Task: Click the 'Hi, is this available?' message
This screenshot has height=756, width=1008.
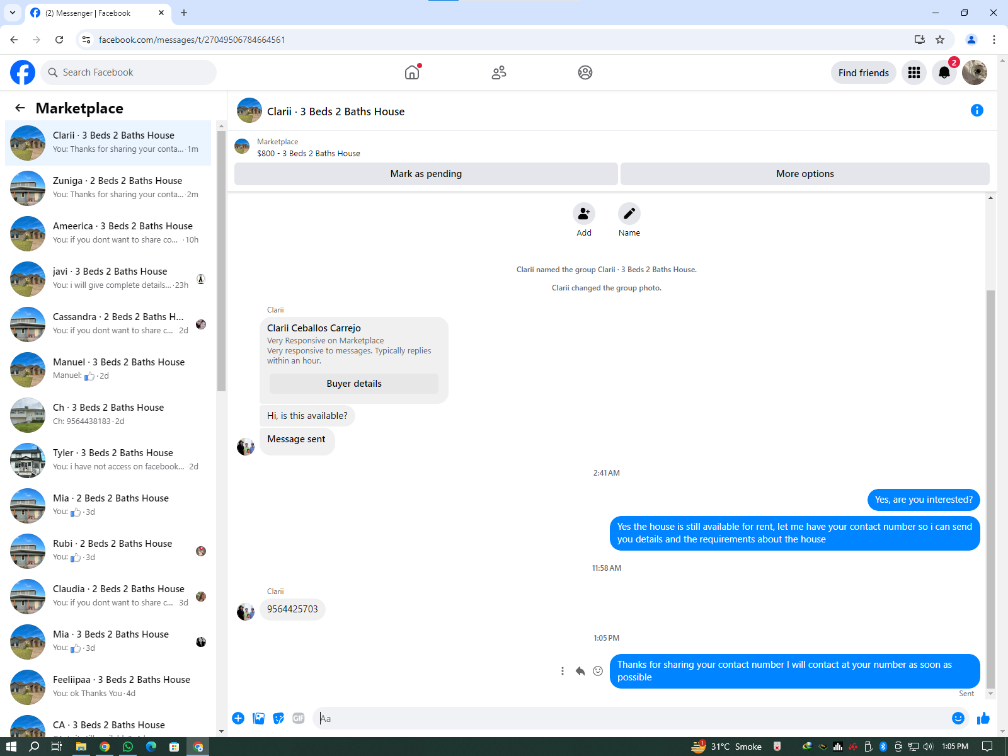Action: pos(307,416)
